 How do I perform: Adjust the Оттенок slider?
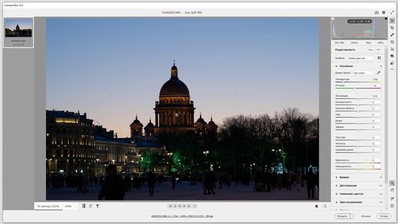358,88
